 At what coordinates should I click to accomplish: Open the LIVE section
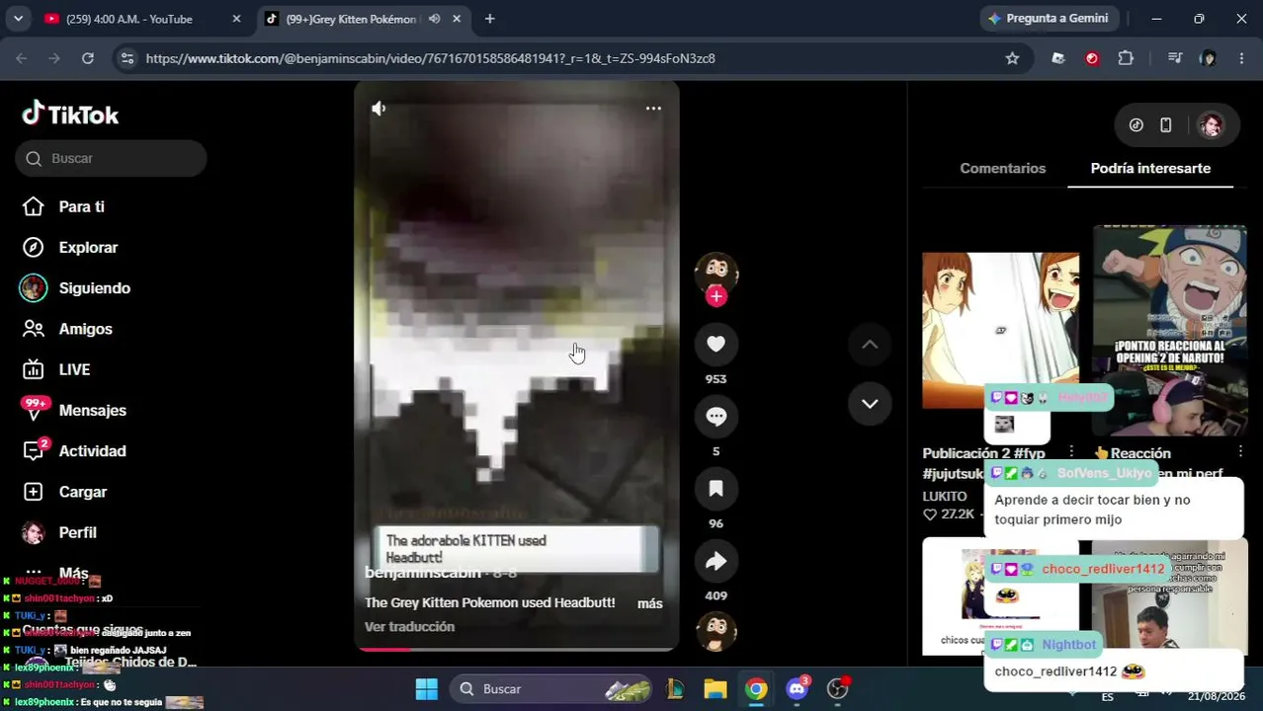(56, 369)
